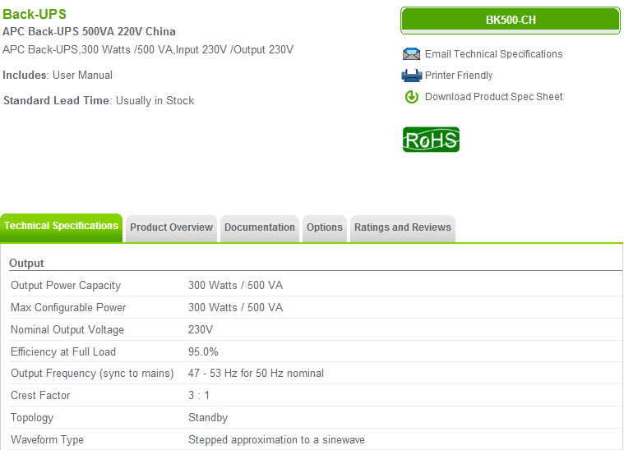Viewport: 624px width, 450px height.
Task: Open the Documentation tab
Action: [x=260, y=228]
